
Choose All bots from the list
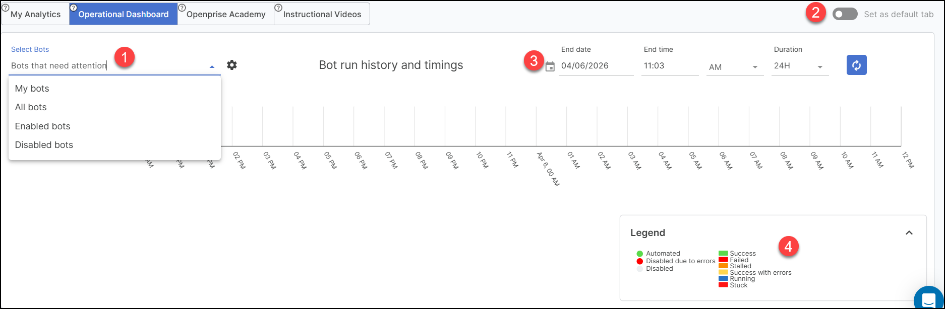[x=114, y=107]
